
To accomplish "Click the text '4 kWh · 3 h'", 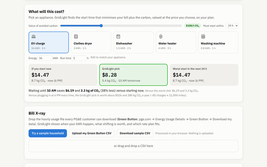I will pyautogui.click(x=165, y=48).
